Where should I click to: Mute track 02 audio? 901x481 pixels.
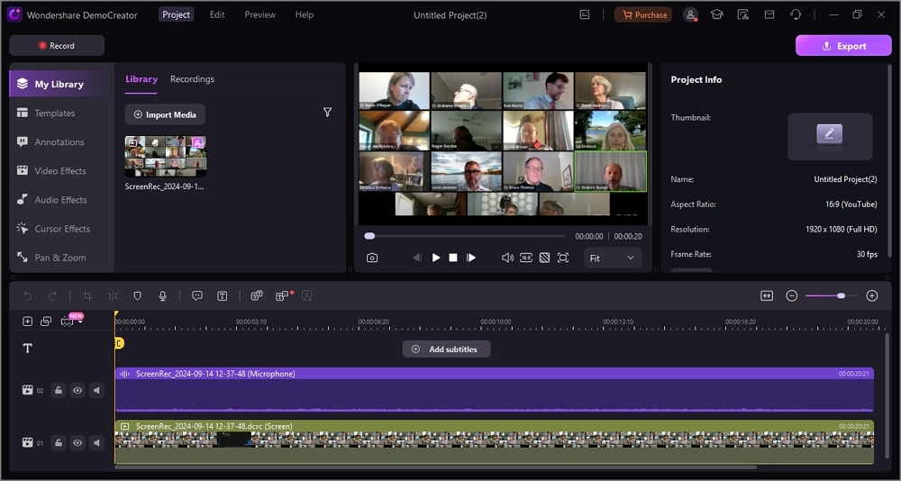pos(96,390)
